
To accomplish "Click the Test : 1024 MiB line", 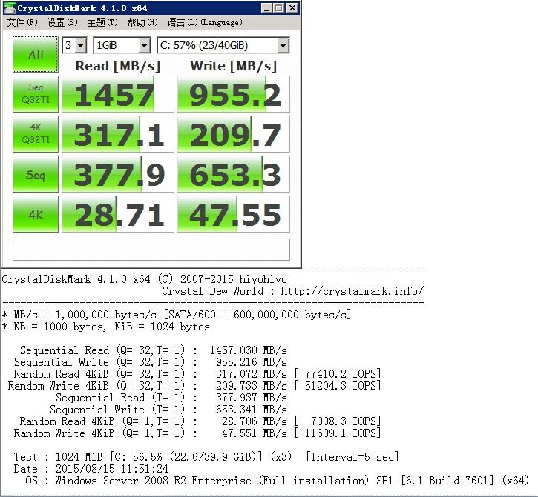I will pyautogui.click(x=206, y=456).
